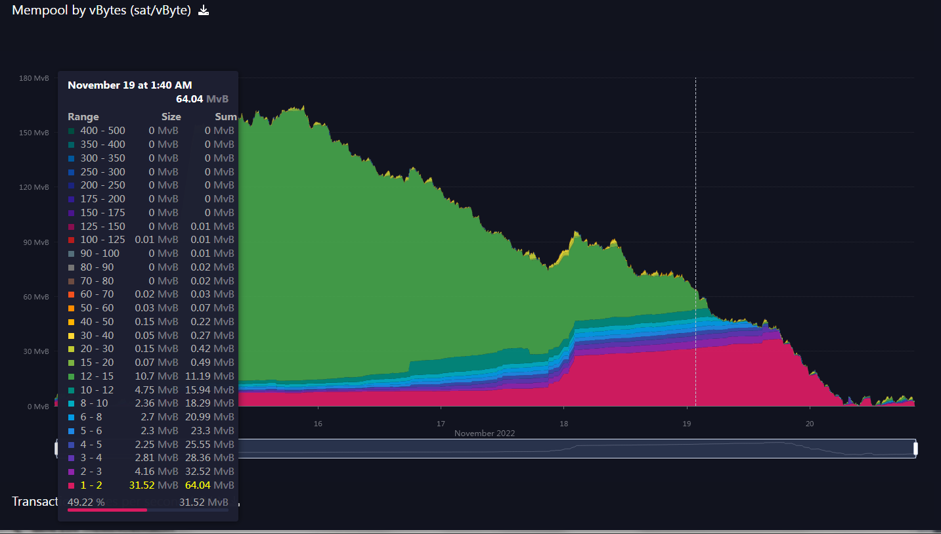Click the "Mempool by vBytes (sat/vByte)" title

pos(101,10)
